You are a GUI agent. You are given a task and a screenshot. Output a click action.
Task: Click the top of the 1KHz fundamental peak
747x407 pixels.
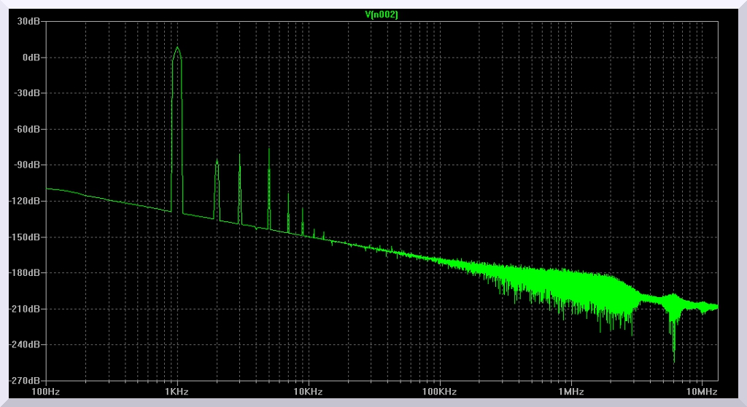pyautogui.click(x=177, y=49)
